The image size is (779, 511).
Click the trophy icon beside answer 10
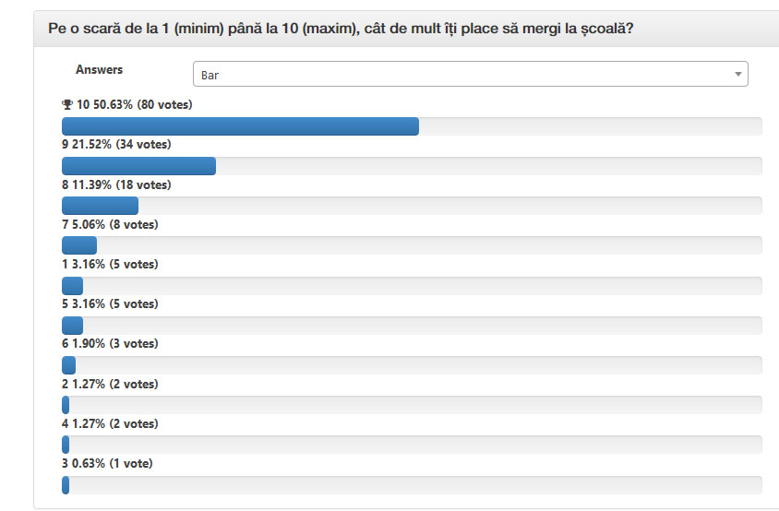[x=66, y=105]
